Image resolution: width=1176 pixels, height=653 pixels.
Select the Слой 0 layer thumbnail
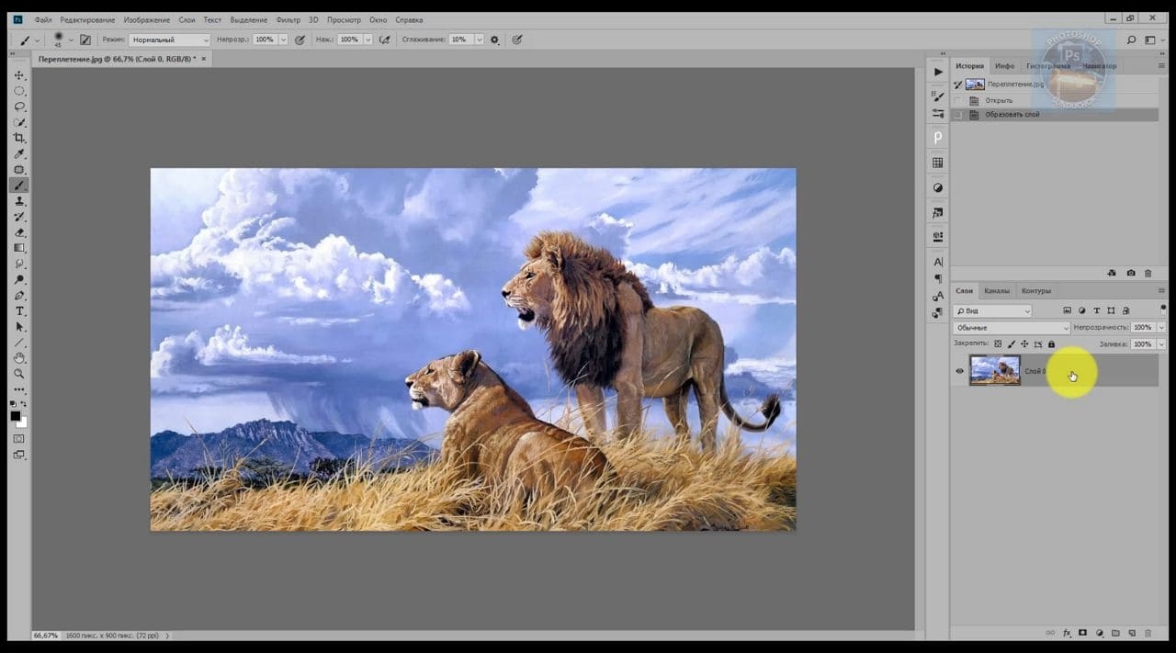(x=995, y=371)
